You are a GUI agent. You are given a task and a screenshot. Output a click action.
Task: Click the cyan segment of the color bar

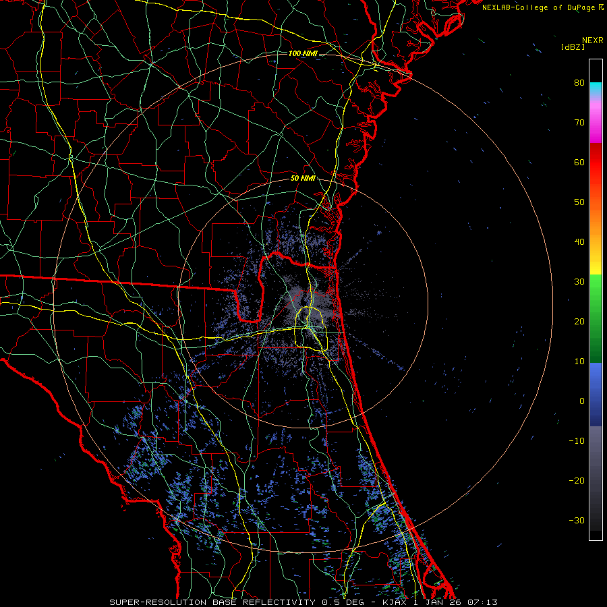click(x=596, y=89)
